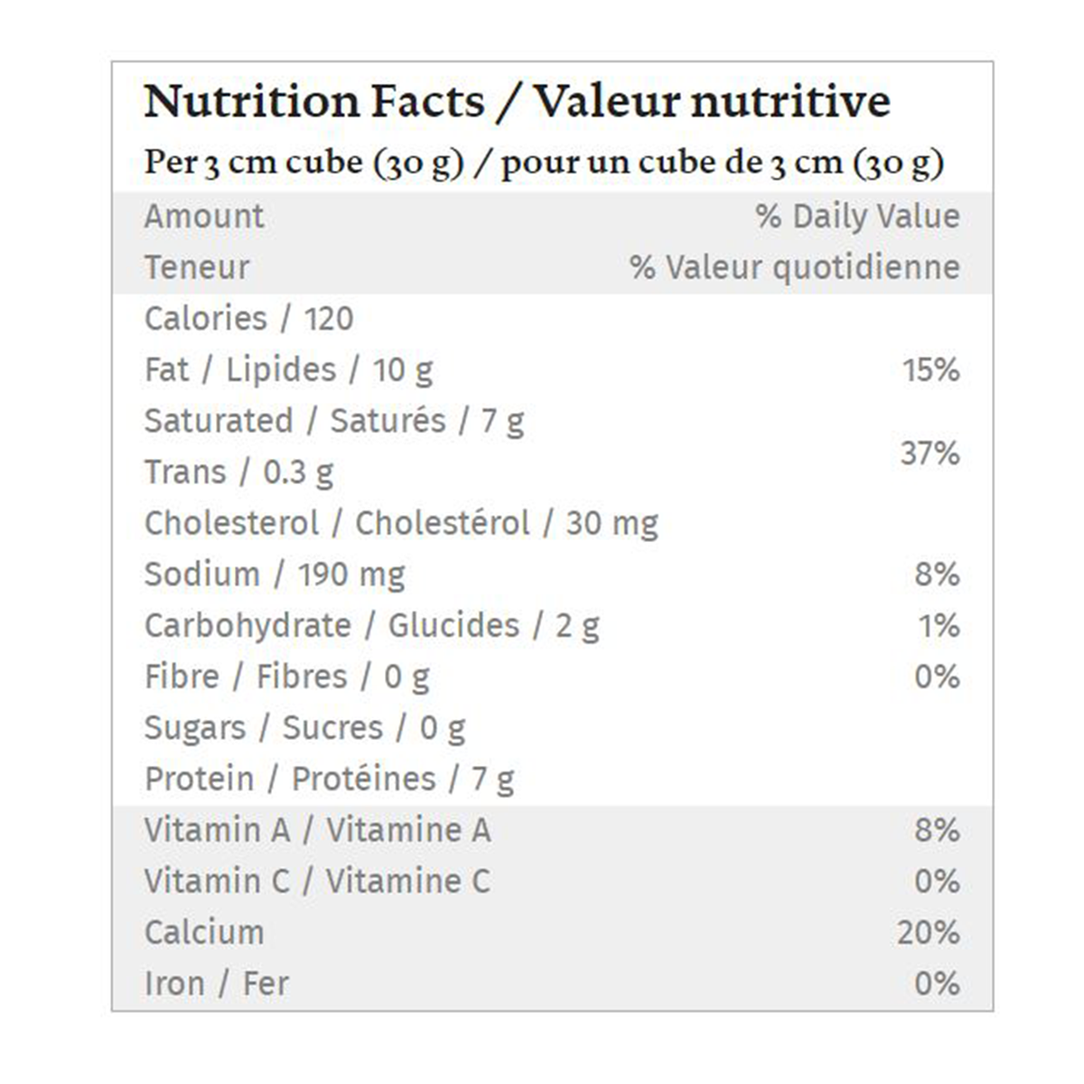Select the Teneur label

tap(197, 267)
